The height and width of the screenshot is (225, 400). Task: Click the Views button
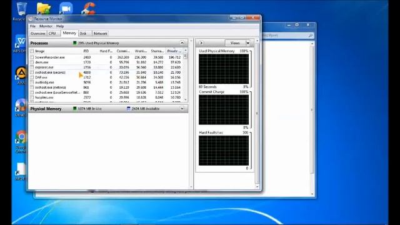(235, 43)
